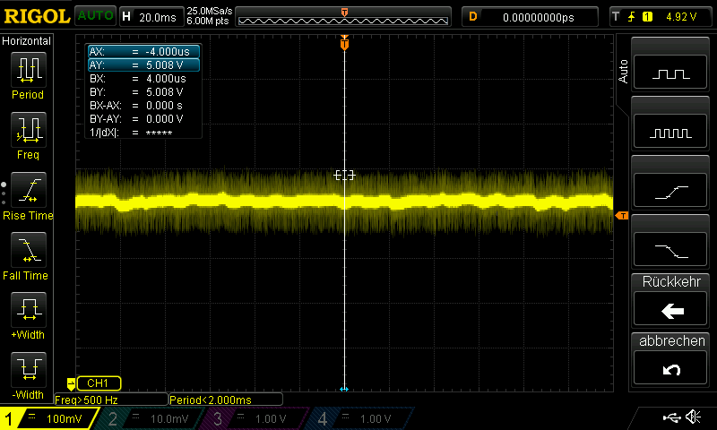Select the AY cursor value row
The height and width of the screenshot is (430, 717).
click(143, 64)
